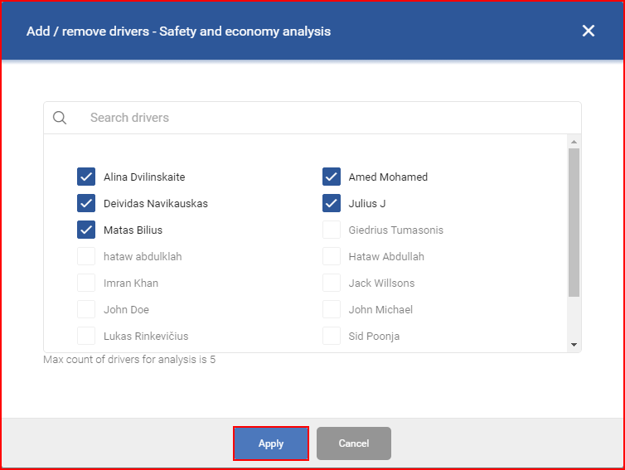Tick Imran Khan checkbox
625x470 pixels.
click(x=86, y=283)
